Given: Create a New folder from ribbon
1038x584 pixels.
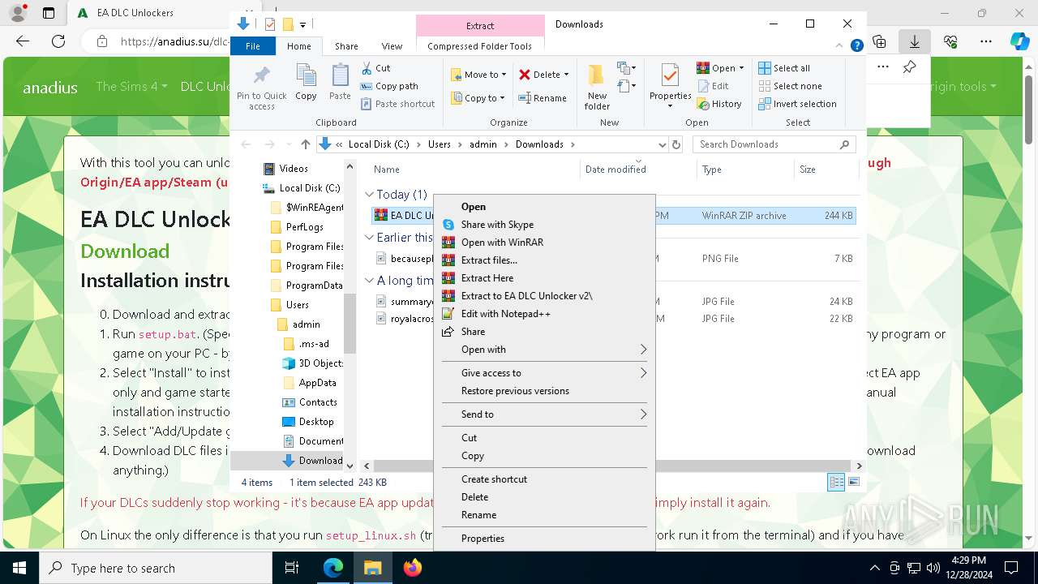Looking at the screenshot, I should click(597, 88).
